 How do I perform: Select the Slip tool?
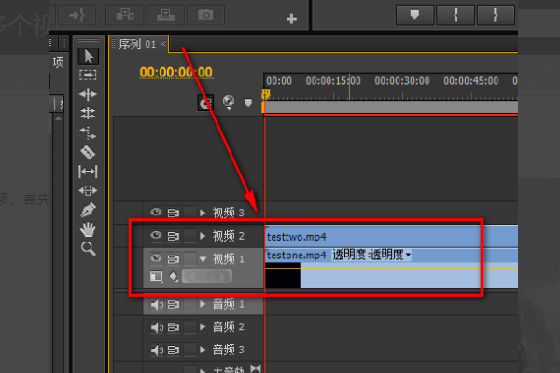(x=88, y=172)
